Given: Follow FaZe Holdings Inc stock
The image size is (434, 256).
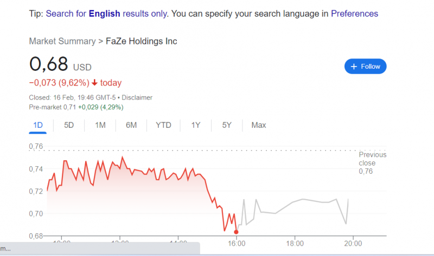Looking at the screenshot, I should [x=365, y=66].
